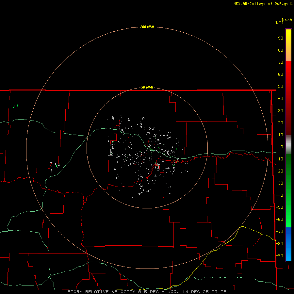The height and width of the screenshot is (294, 294).
Task: Click the positive 20 knots scale value
Action: pos(281,122)
